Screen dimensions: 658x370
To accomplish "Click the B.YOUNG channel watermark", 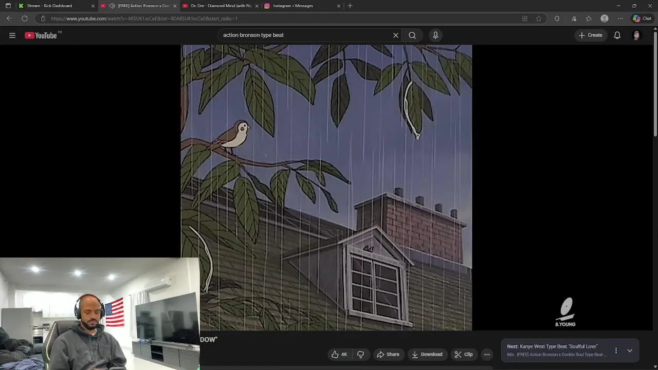I will 565,312.
